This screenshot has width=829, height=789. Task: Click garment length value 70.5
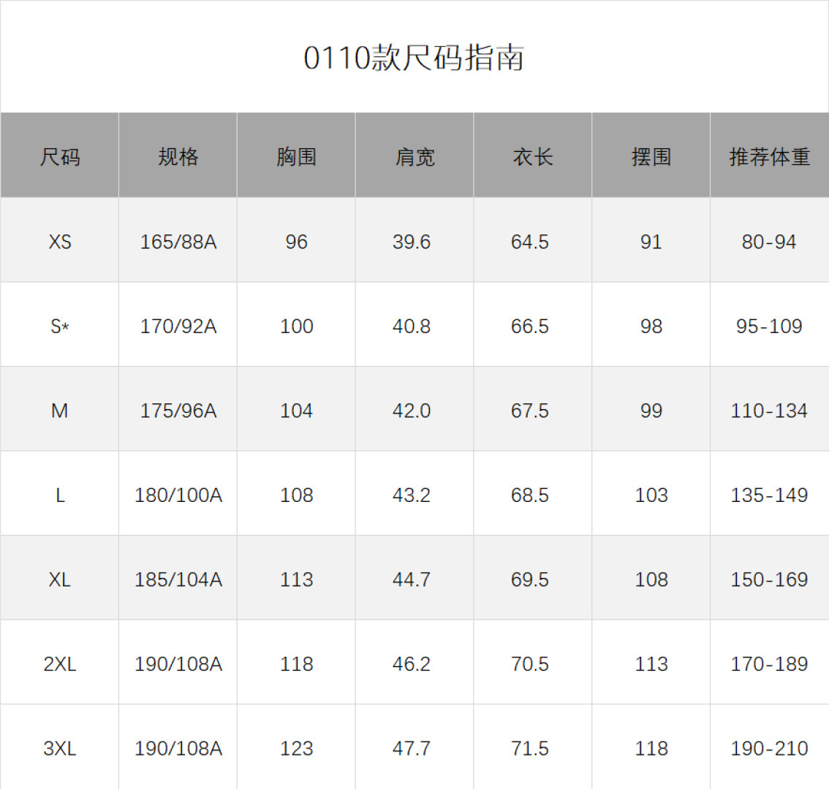click(x=530, y=664)
